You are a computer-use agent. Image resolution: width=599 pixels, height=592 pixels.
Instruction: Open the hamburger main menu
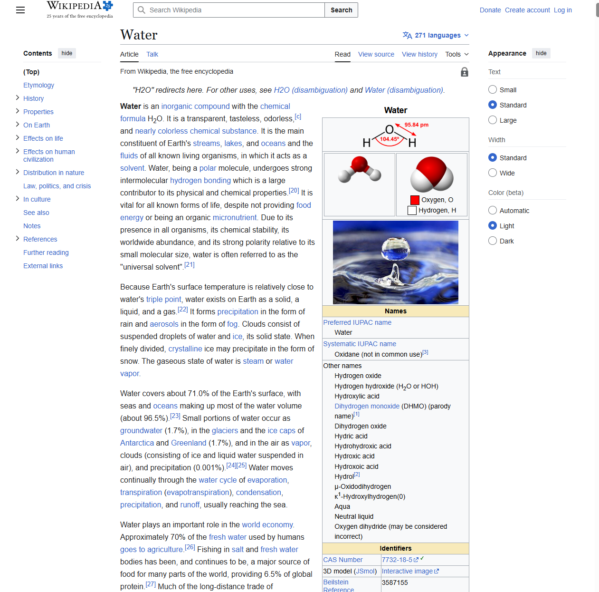point(20,10)
